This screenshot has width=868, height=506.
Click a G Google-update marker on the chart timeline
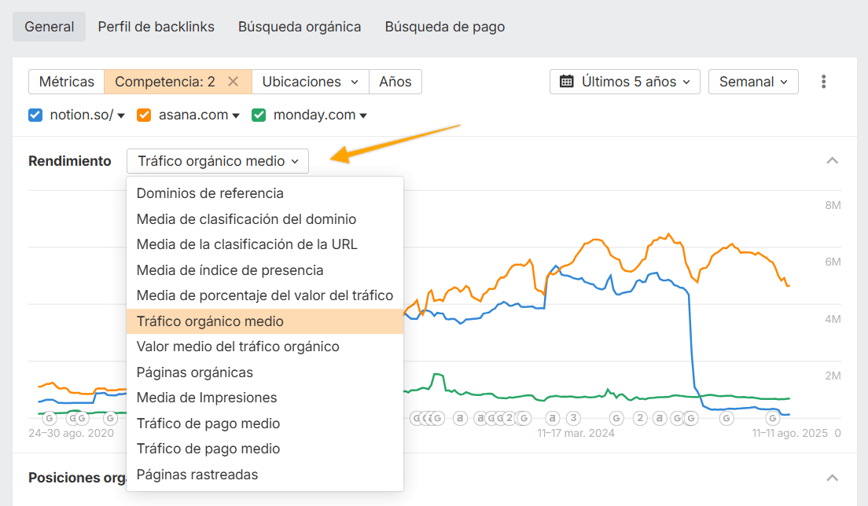coord(726,418)
